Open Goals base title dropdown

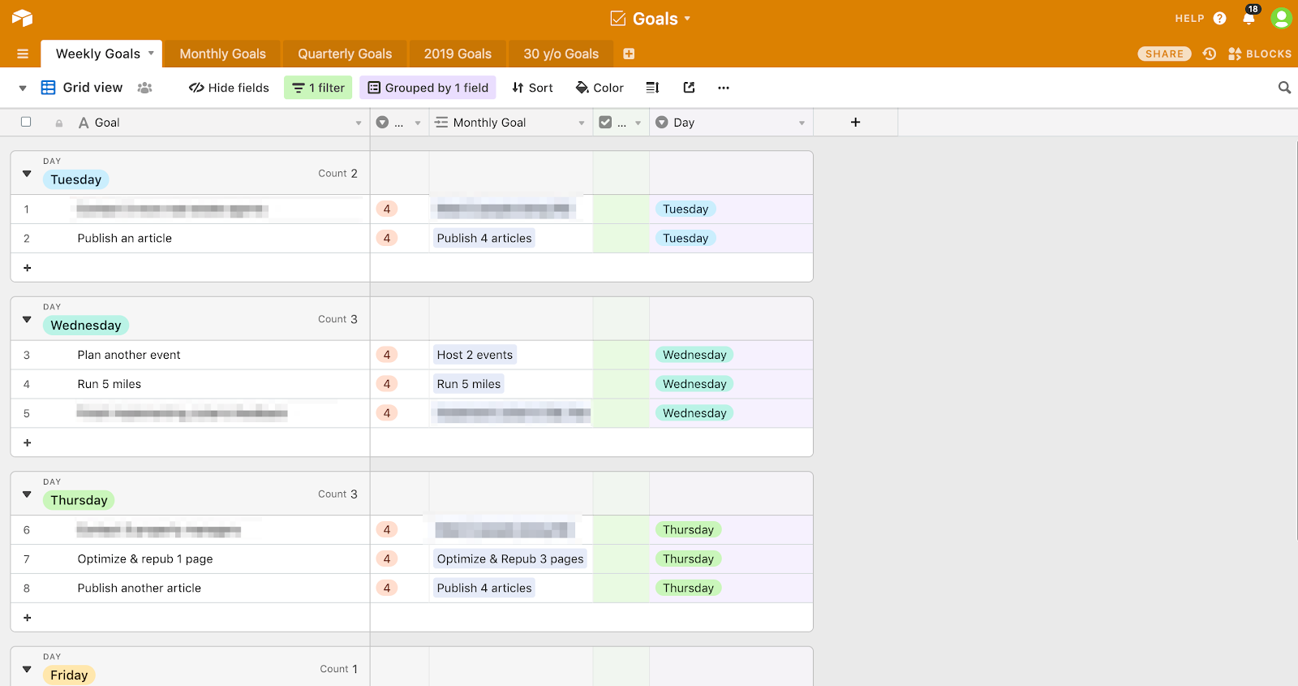[x=687, y=18]
